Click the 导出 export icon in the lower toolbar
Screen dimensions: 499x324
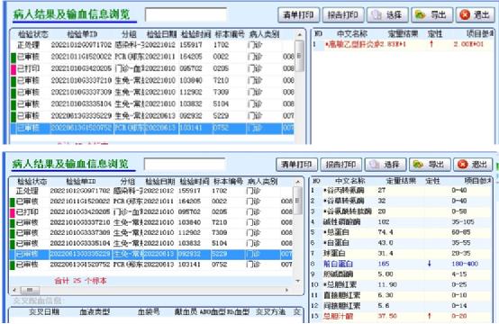[418, 165]
